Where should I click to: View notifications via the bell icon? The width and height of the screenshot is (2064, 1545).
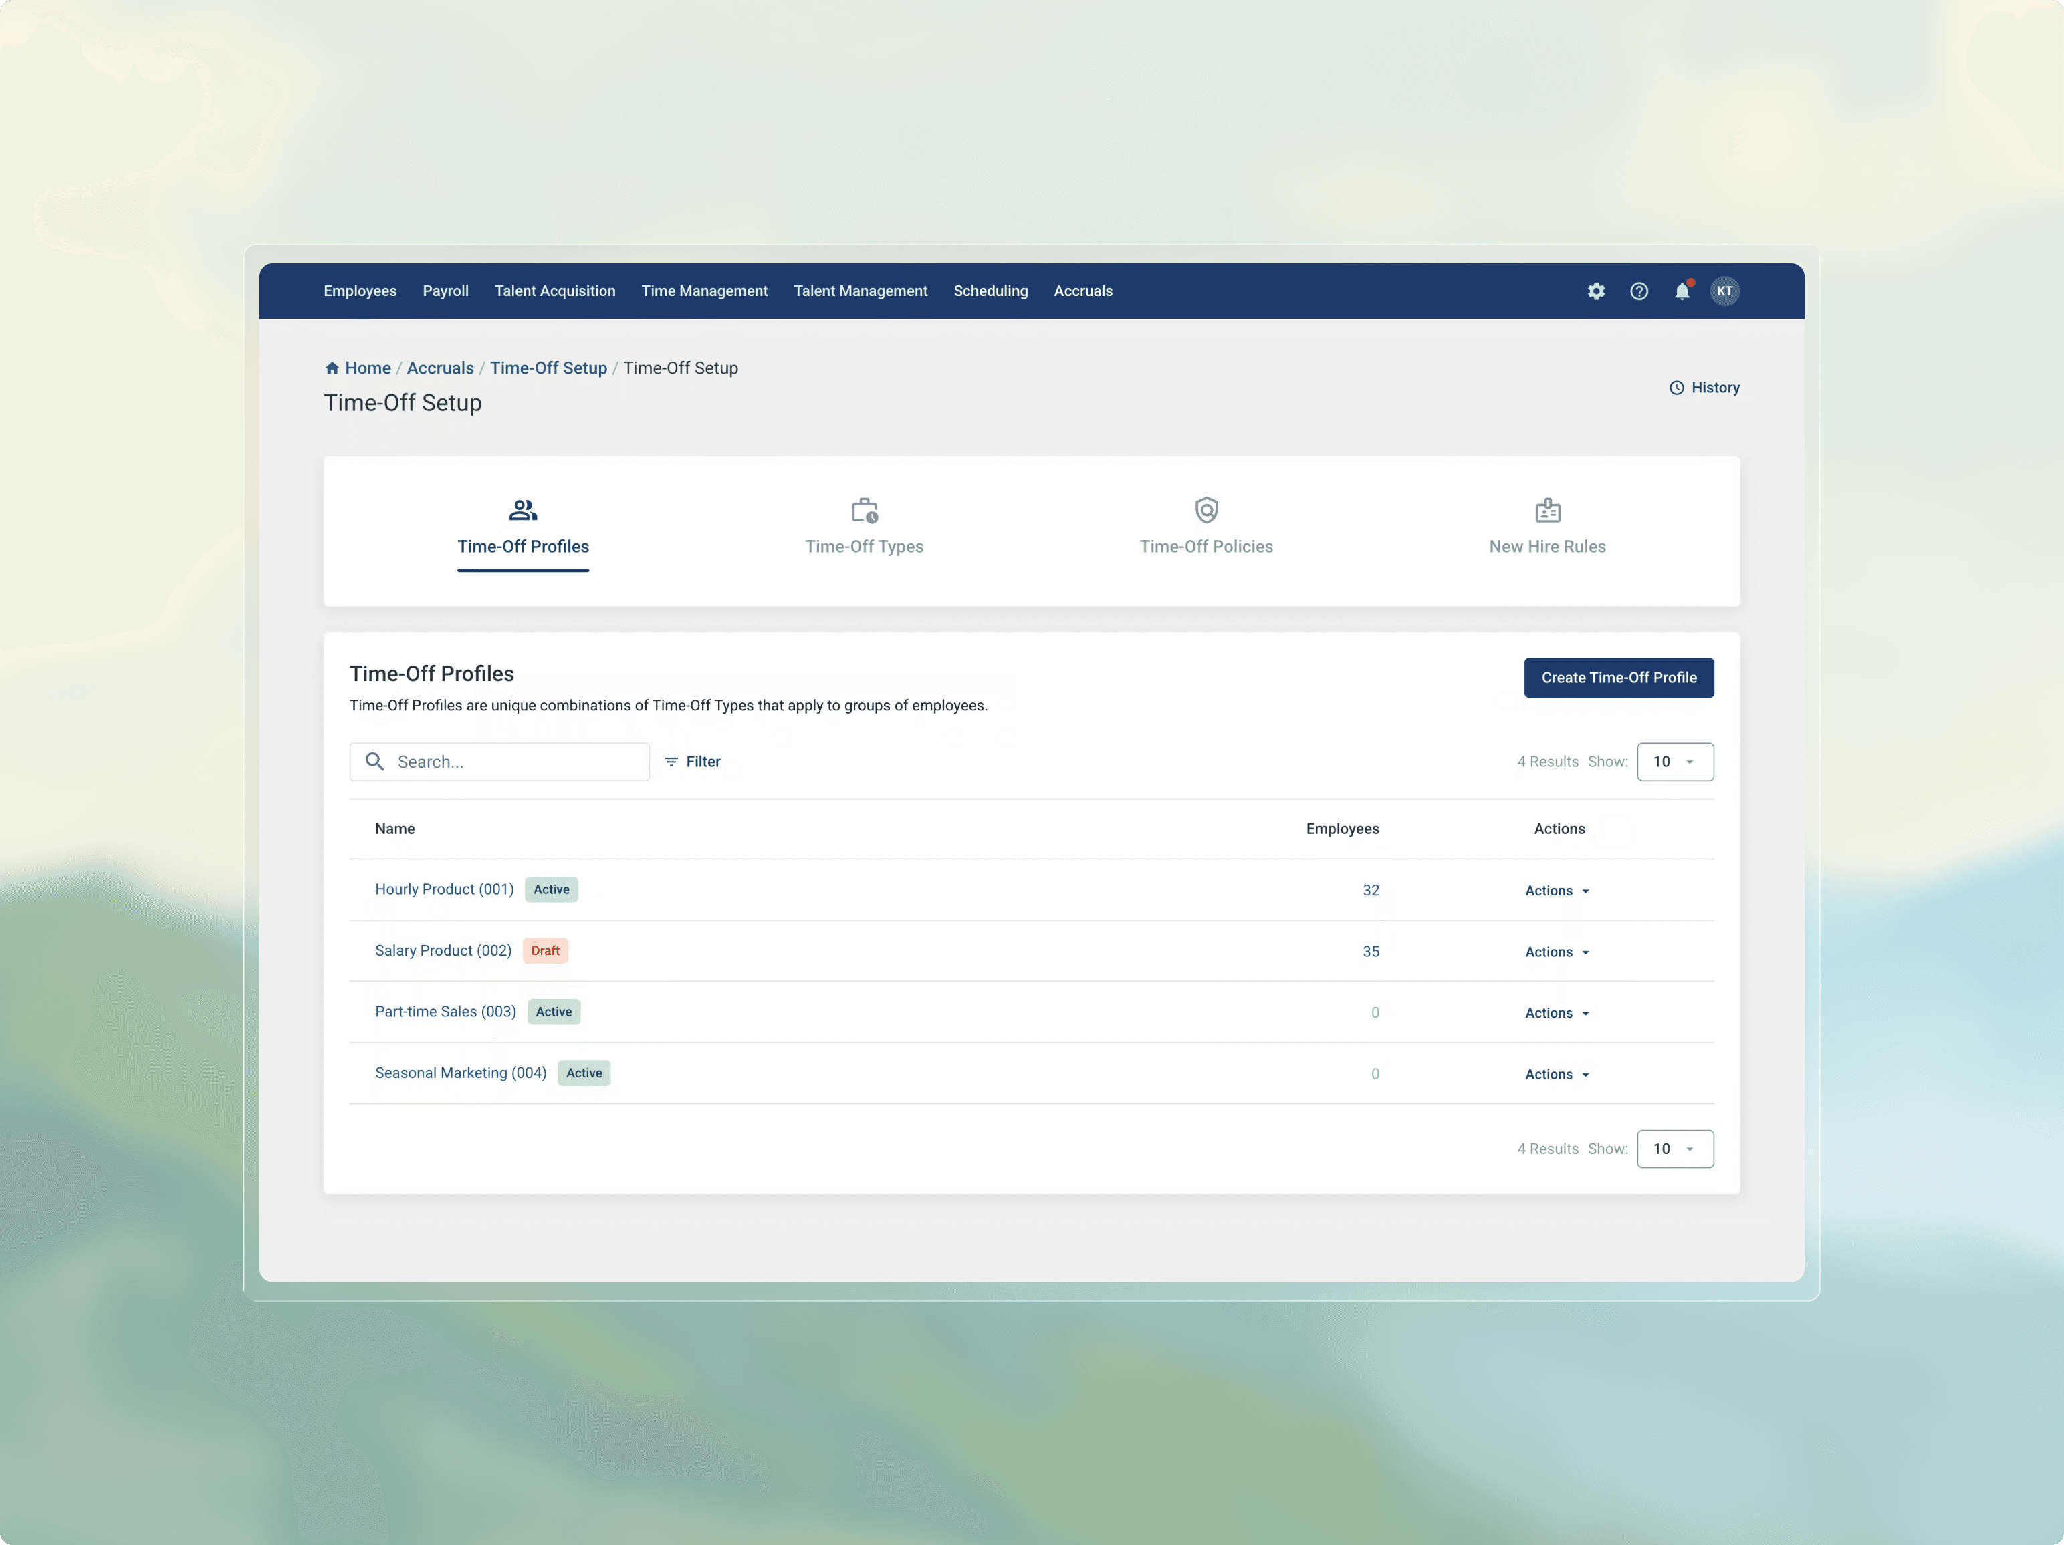pyautogui.click(x=1682, y=291)
